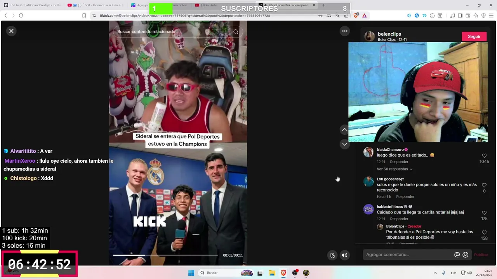
Task: Open the three-dots more options menu
Action: 344,31
